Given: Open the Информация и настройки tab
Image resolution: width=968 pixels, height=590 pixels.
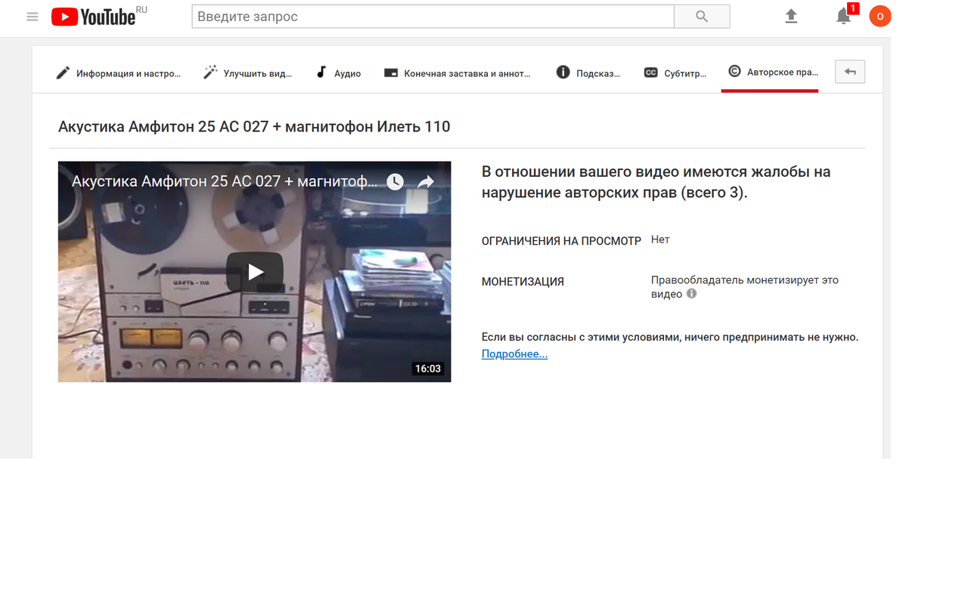Looking at the screenshot, I should pyautogui.click(x=118, y=73).
